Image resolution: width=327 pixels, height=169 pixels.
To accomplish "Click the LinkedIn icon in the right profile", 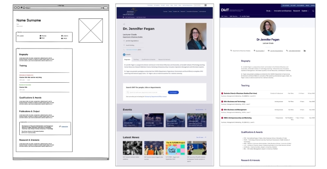I will pyautogui.click(x=305, y=51).
